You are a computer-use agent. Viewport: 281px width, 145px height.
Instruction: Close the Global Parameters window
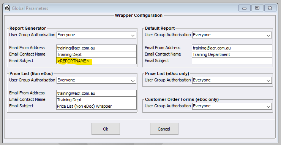(x=270, y=8)
